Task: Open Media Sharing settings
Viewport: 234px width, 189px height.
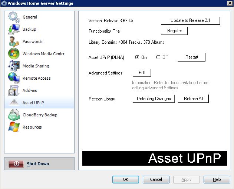Action: (x=39, y=66)
